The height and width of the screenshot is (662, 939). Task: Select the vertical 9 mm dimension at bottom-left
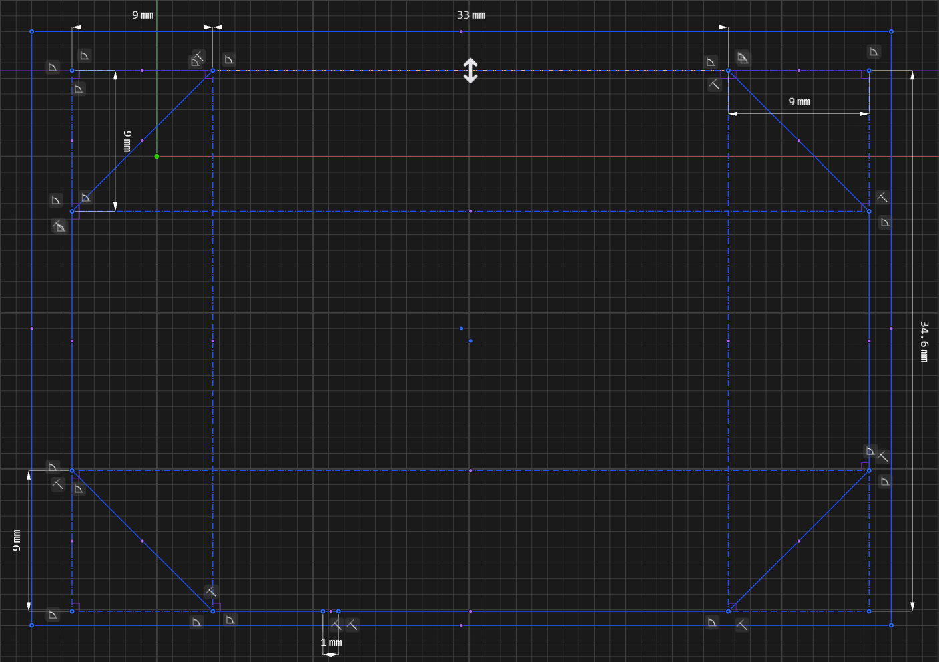[17, 540]
